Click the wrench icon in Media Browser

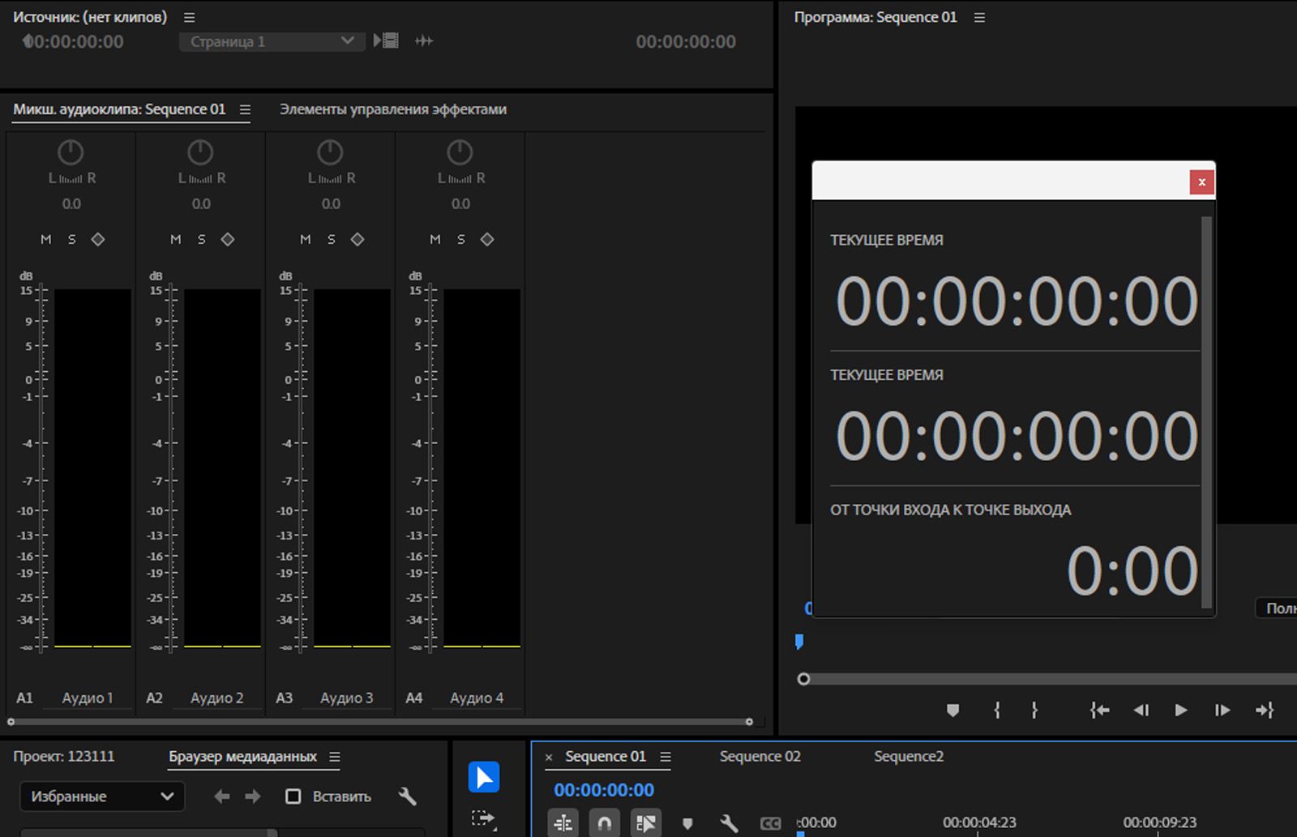pyautogui.click(x=408, y=796)
